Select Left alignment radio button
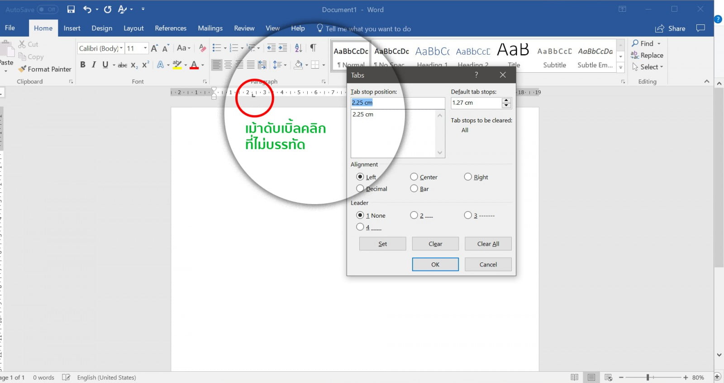This screenshot has width=724, height=383. coord(360,177)
